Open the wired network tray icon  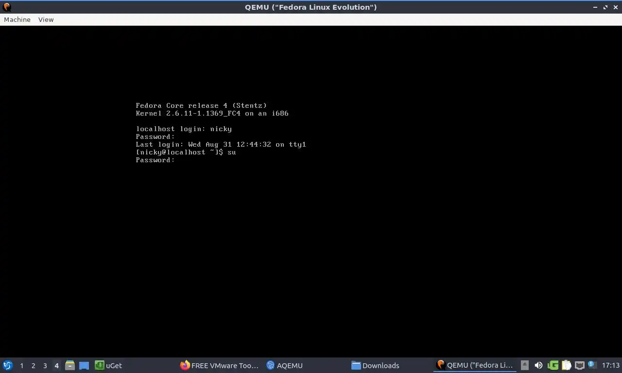(579, 365)
